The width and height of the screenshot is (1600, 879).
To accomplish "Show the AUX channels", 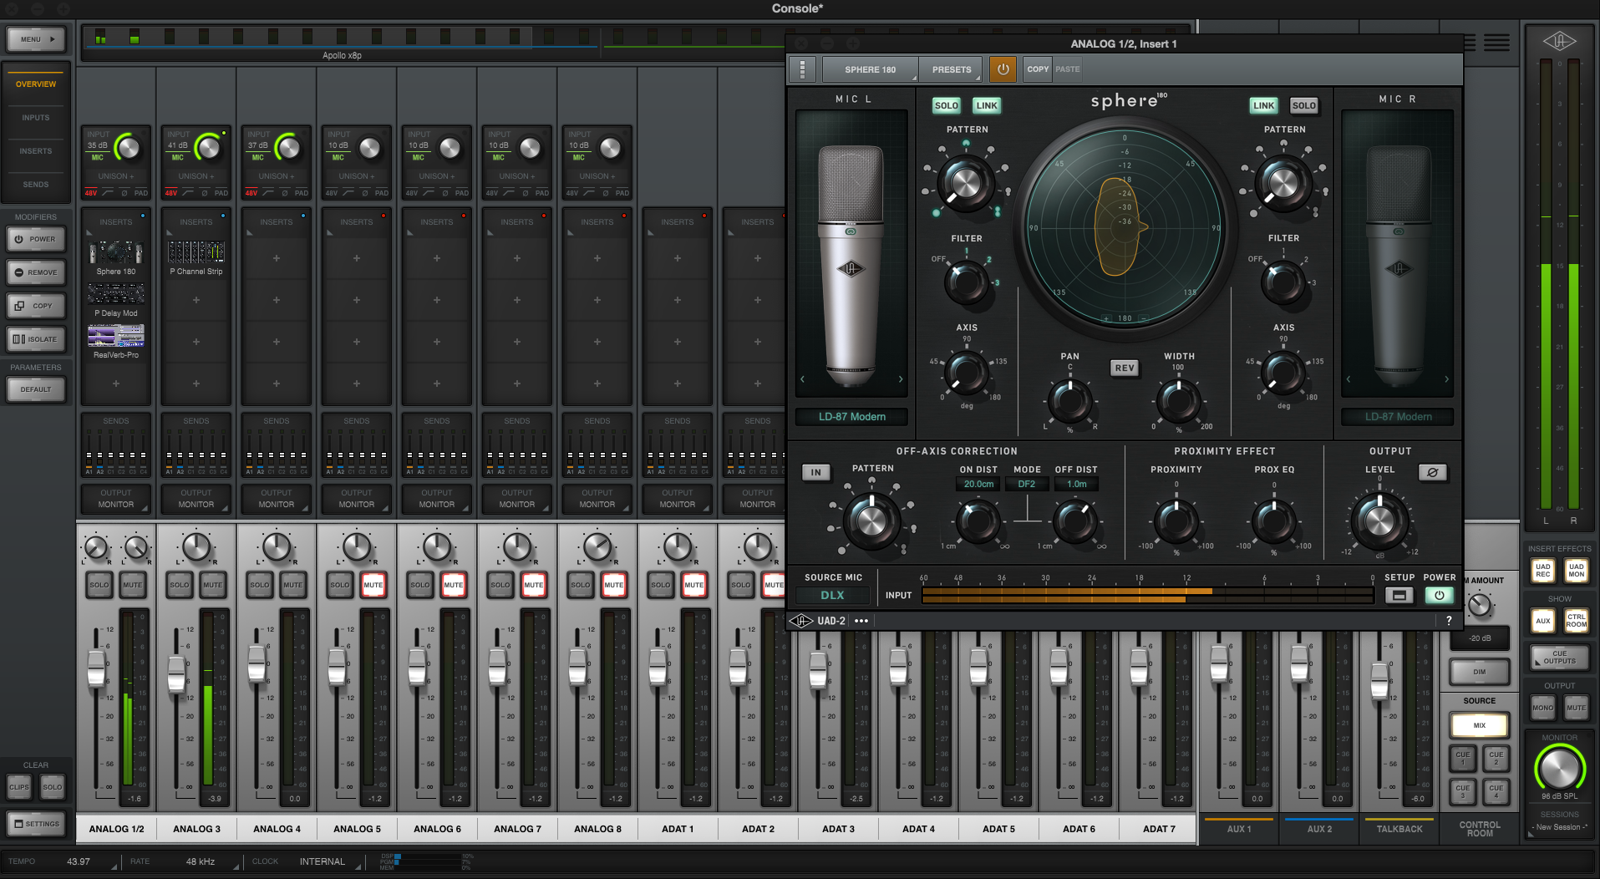I will pyautogui.click(x=1542, y=621).
